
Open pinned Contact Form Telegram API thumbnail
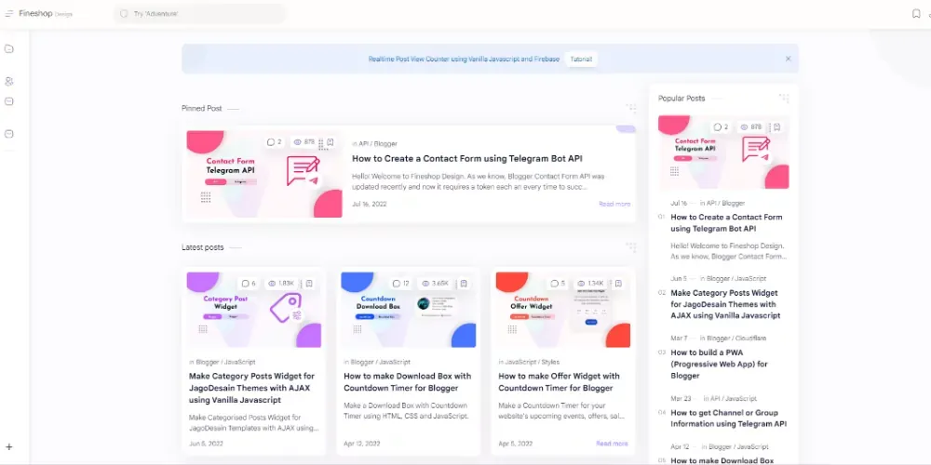coord(264,174)
